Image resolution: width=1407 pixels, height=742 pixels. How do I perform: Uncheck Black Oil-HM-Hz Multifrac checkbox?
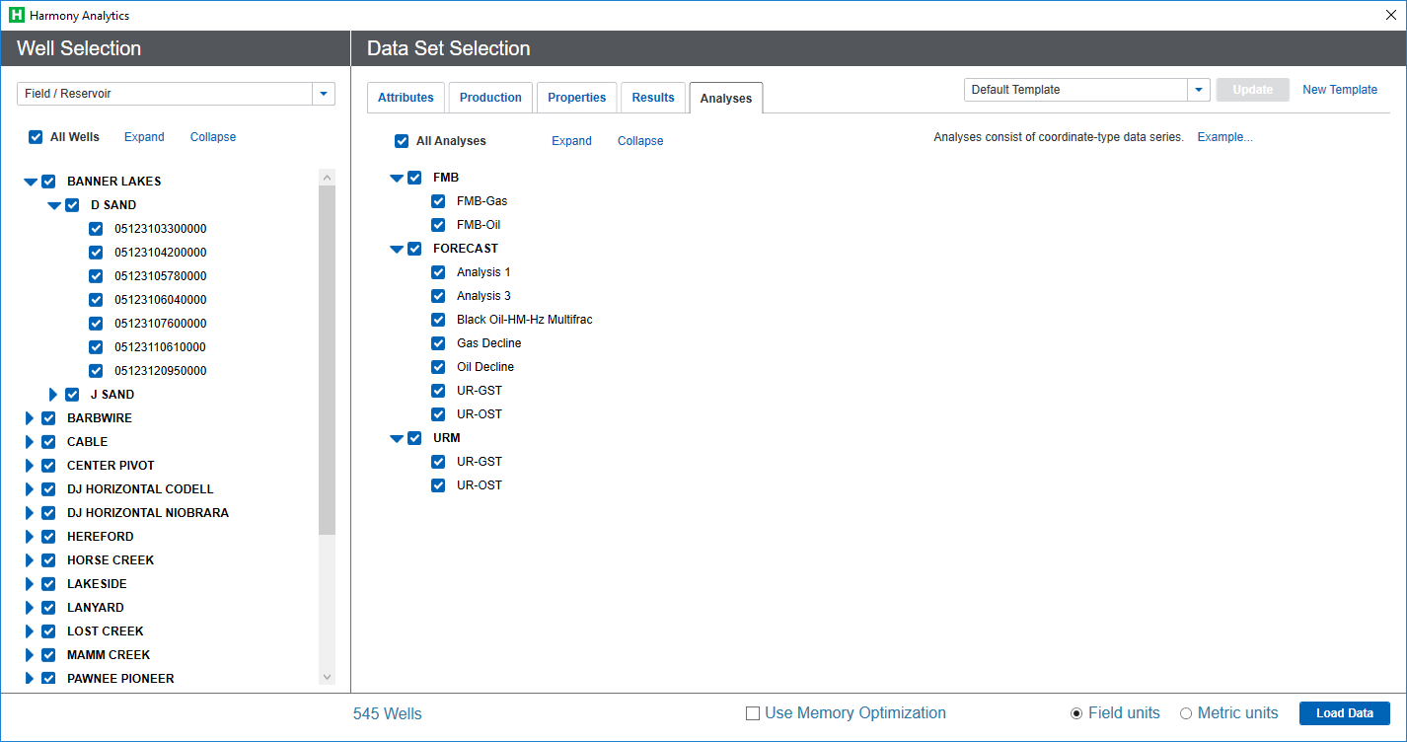click(438, 320)
